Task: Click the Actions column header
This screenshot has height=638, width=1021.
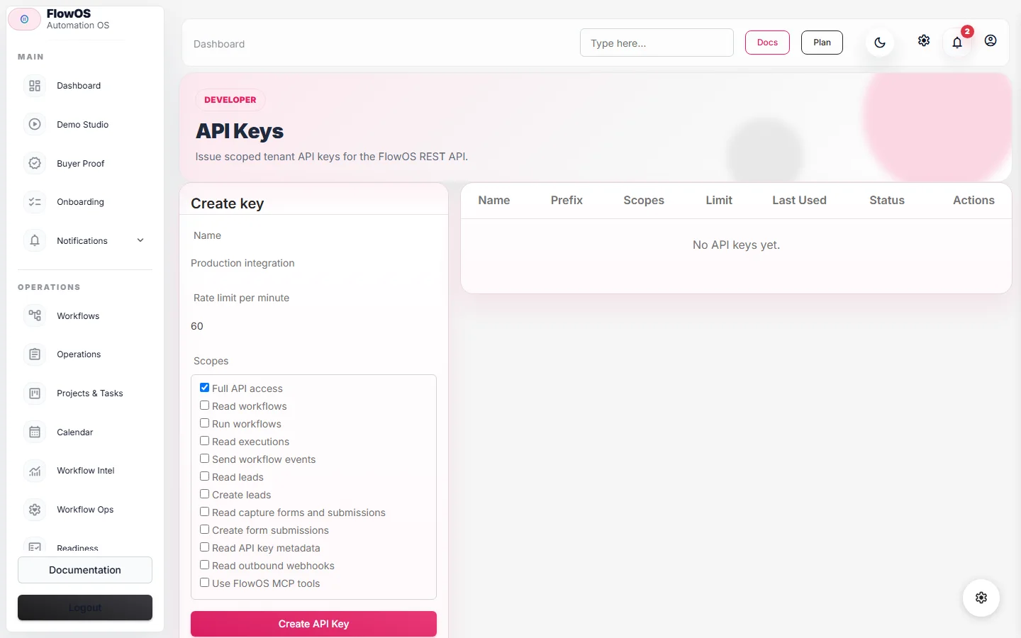Action: [x=973, y=200]
